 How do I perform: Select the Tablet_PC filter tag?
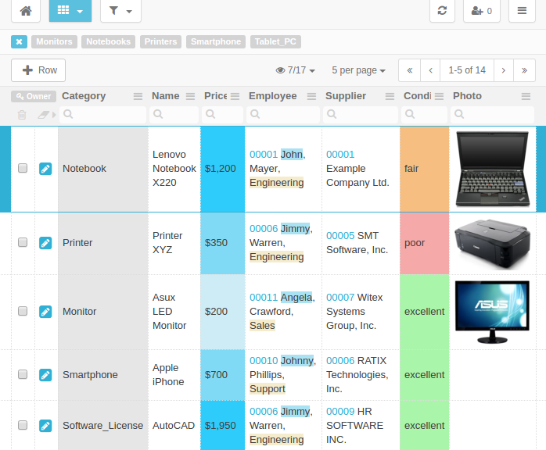click(275, 41)
